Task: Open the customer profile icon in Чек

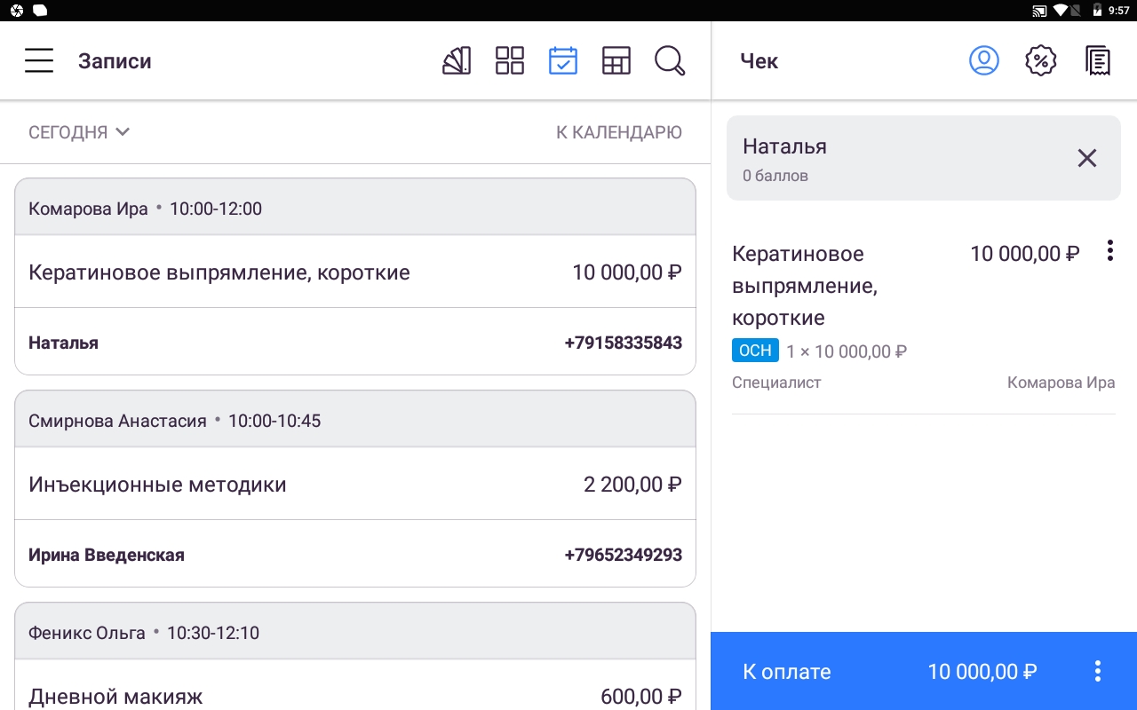Action: [984, 61]
